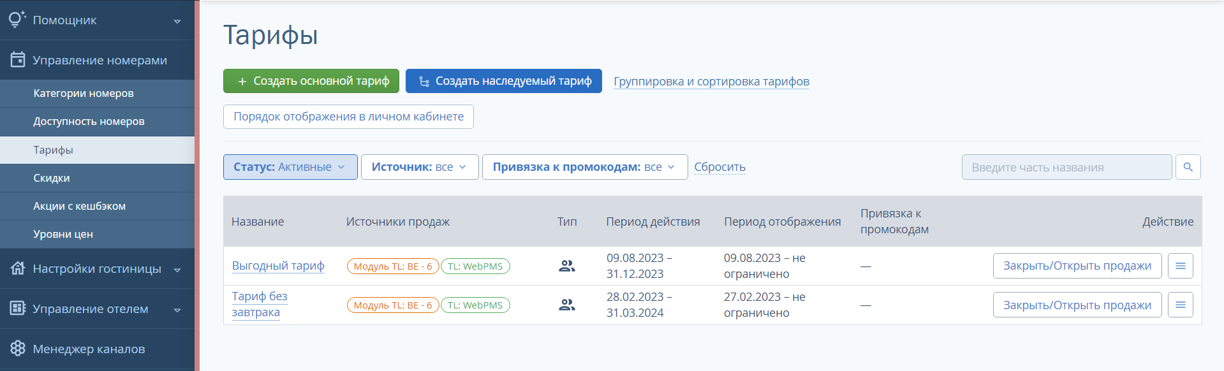Open the hamburger actions menu for Тариф без завтрака

click(x=1181, y=305)
